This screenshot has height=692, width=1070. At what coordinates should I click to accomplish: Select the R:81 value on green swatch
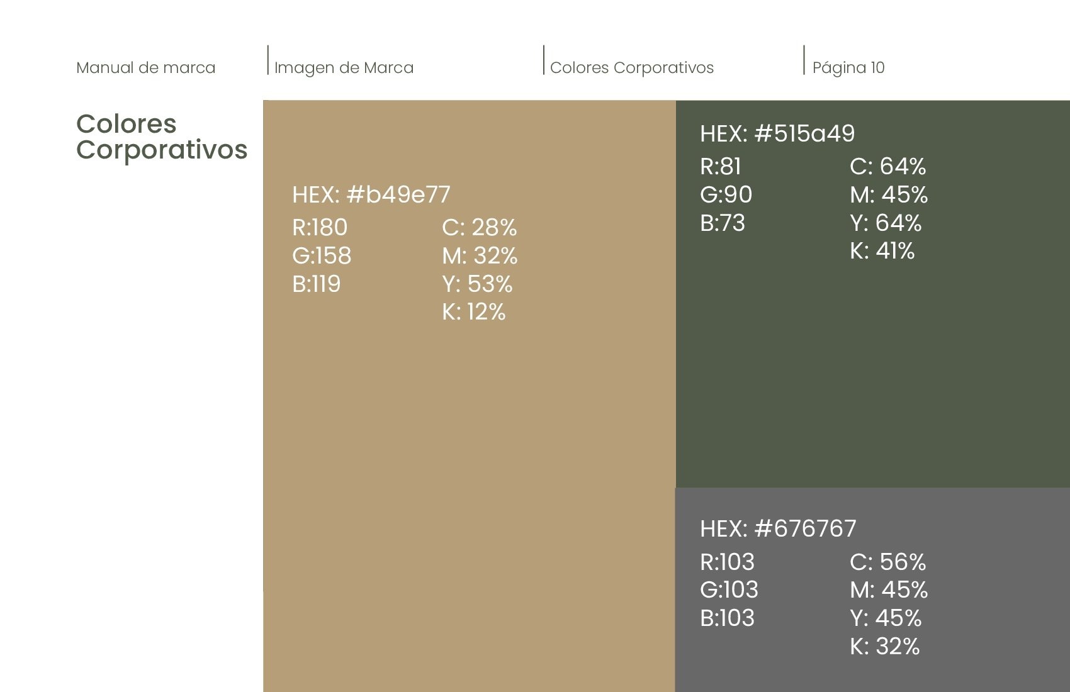pyautogui.click(x=721, y=167)
